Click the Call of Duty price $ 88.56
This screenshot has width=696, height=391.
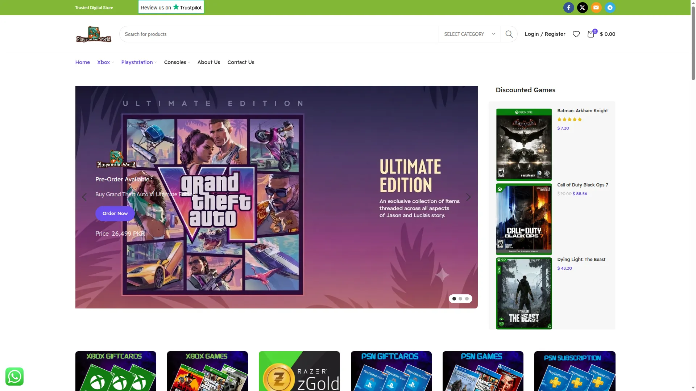(x=580, y=194)
